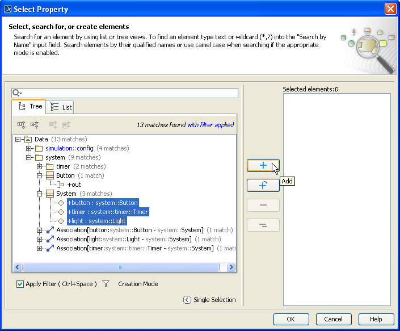The width and height of the screenshot is (400, 331).
Task: Click the System class icon
Action: click(50, 194)
